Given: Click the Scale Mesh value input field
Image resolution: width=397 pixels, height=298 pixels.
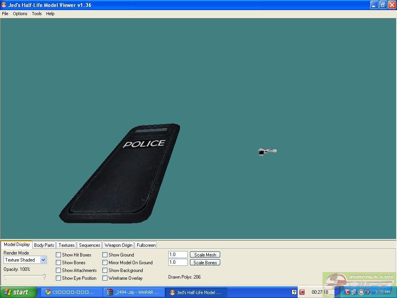Looking at the screenshot, I should (x=178, y=255).
